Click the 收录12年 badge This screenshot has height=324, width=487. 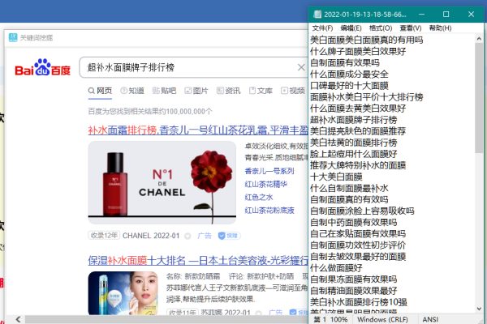click(x=104, y=236)
